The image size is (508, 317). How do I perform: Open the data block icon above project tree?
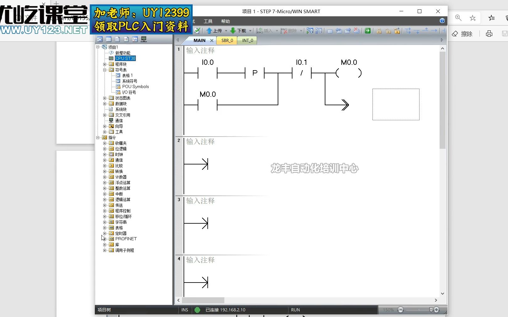pyautogui.click(x=117, y=39)
